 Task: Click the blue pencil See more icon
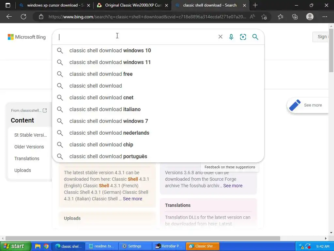pyautogui.click(x=295, y=105)
